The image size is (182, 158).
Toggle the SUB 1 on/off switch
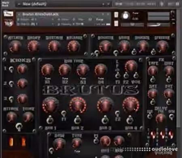point(50,120)
